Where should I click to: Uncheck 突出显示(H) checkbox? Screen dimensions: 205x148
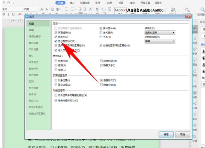[x=101, y=28]
